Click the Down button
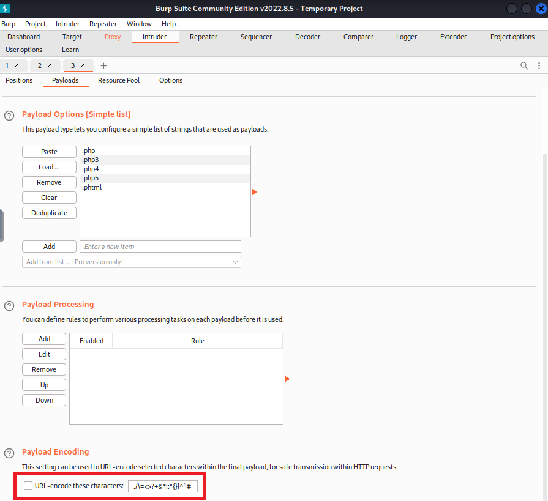548x501 pixels. click(44, 400)
